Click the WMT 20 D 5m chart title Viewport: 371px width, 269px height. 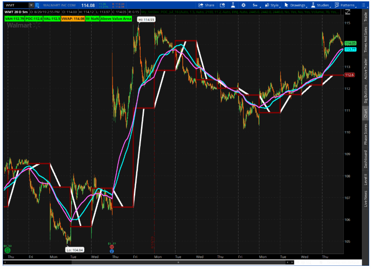(x=16, y=12)
